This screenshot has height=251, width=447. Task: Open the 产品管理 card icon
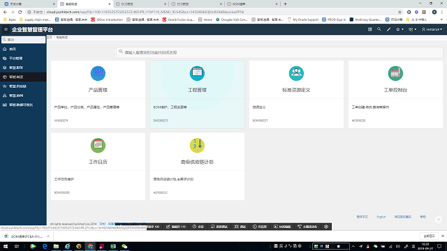point(98,73)
